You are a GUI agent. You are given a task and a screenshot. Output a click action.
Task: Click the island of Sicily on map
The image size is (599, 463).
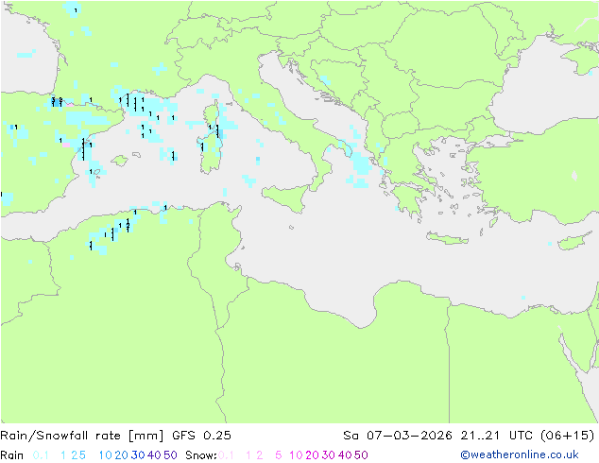click(x=287, y=197)
